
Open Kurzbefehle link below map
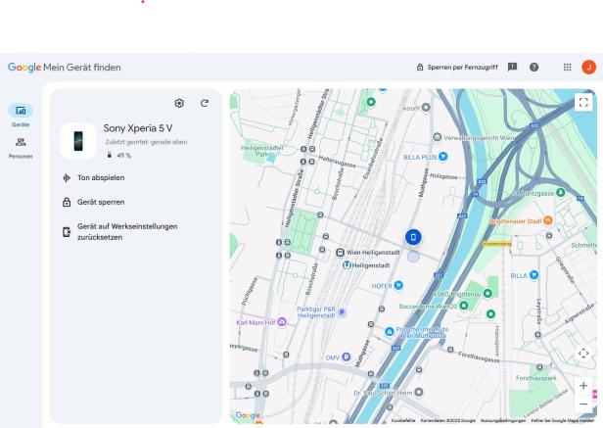coord(403,421)
